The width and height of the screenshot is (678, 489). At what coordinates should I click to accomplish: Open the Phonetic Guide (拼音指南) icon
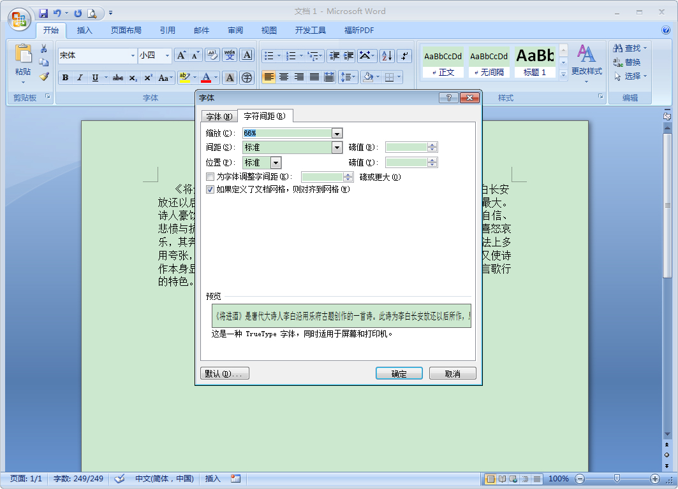click(x=247, y=77)
